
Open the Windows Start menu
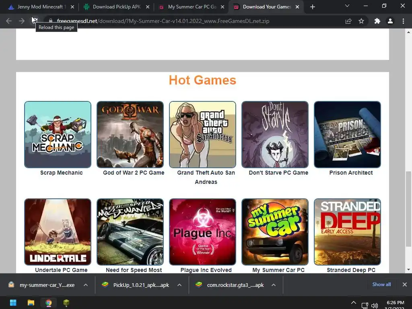pos(13,303)
